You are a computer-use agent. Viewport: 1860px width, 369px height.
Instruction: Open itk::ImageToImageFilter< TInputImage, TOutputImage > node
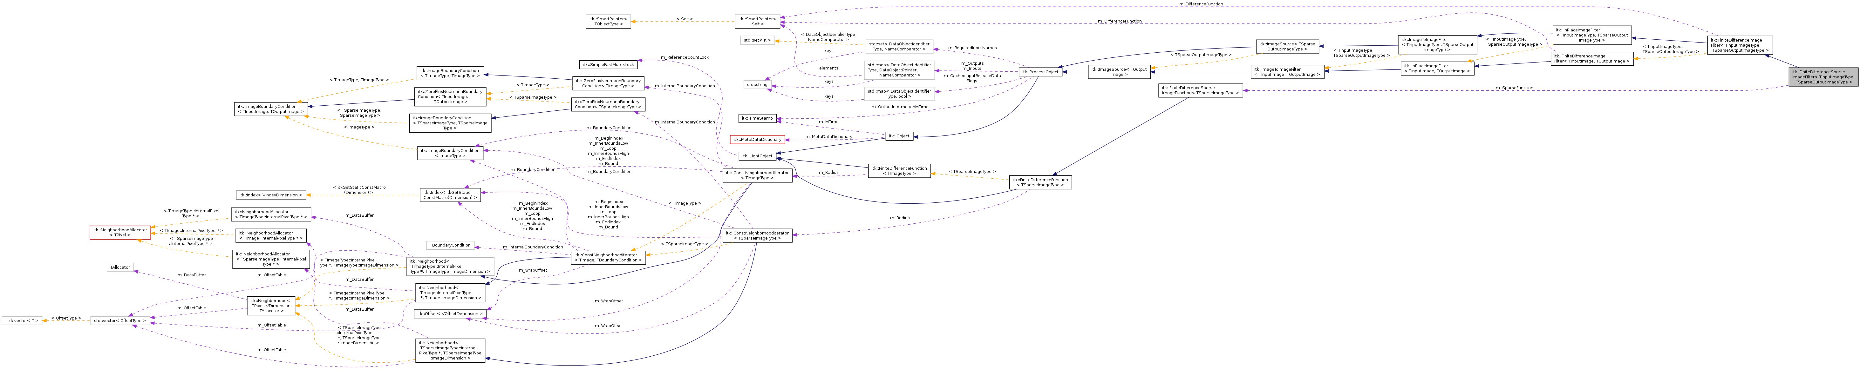click(1287, 72)
